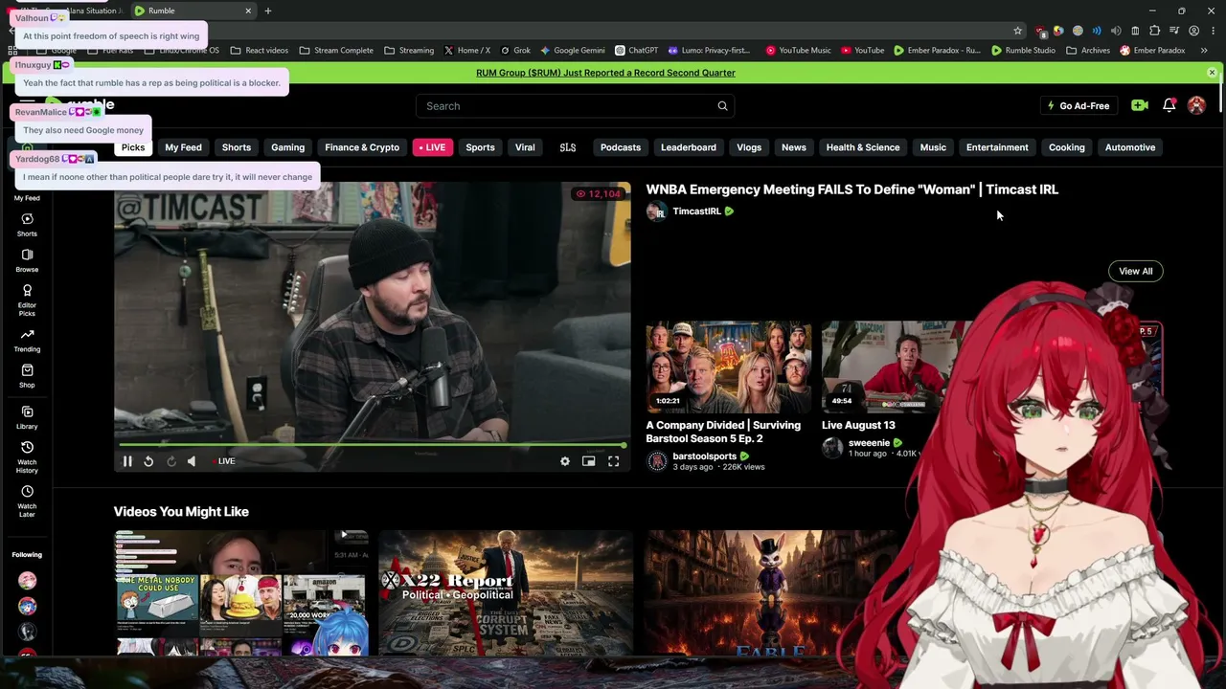
Task: Click the green go-live camera icon
Action: pyautogui.click(x=1139, y=106)
